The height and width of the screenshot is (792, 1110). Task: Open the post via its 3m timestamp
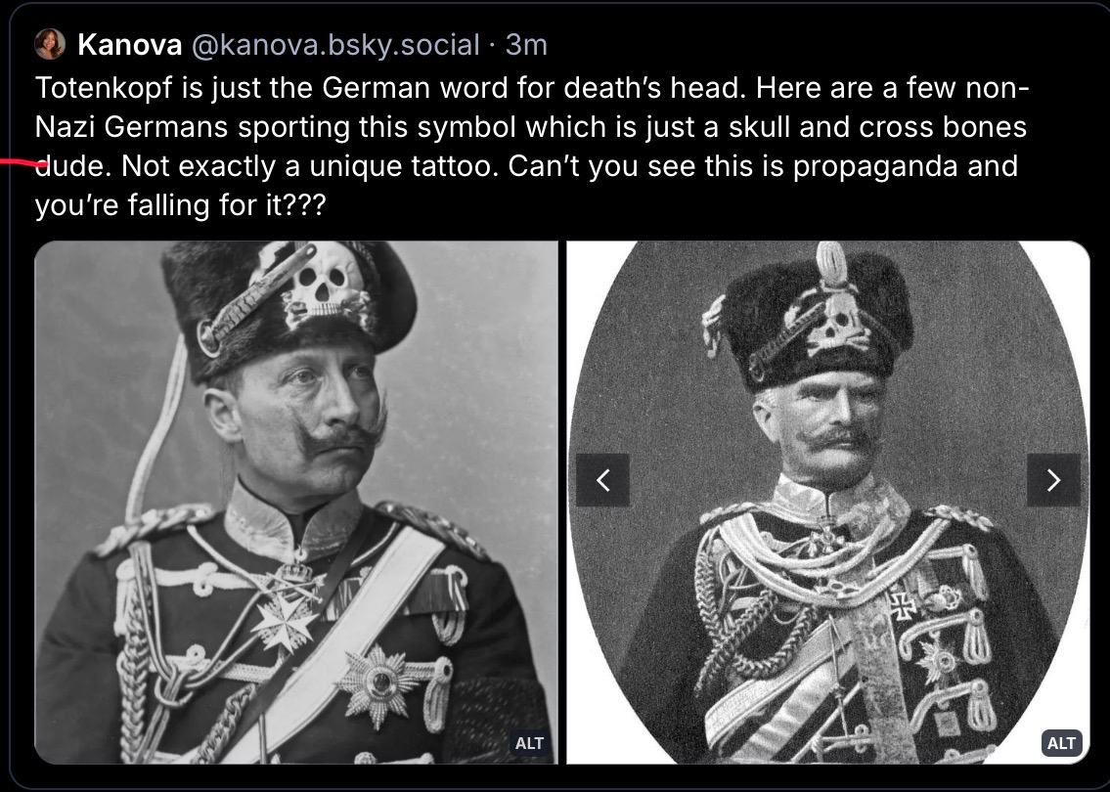click(526, 45)
